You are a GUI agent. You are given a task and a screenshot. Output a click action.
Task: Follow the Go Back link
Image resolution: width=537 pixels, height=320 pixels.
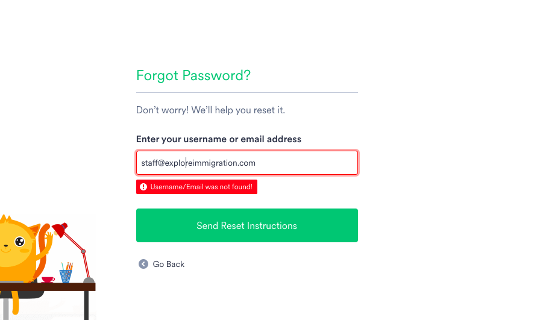click(168, 264)
